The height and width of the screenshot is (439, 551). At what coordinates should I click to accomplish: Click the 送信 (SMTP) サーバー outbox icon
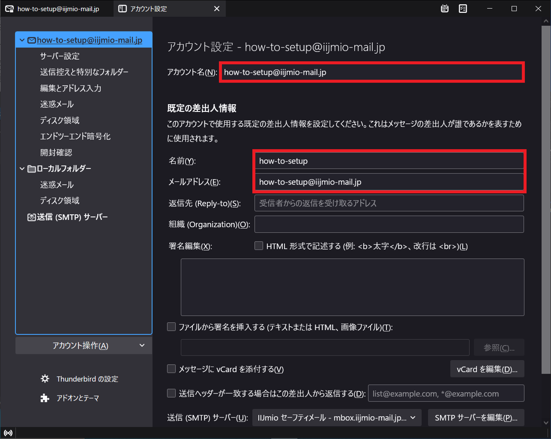31,217
